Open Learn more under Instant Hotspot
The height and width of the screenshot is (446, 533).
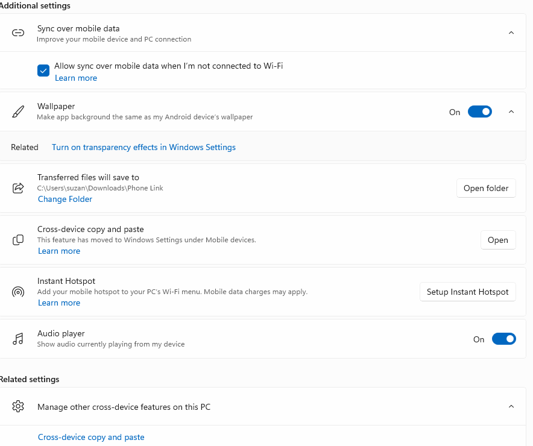point(59,303)
